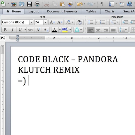Align text left
This screenshot has width=135, height=135.
coord(91,30)
